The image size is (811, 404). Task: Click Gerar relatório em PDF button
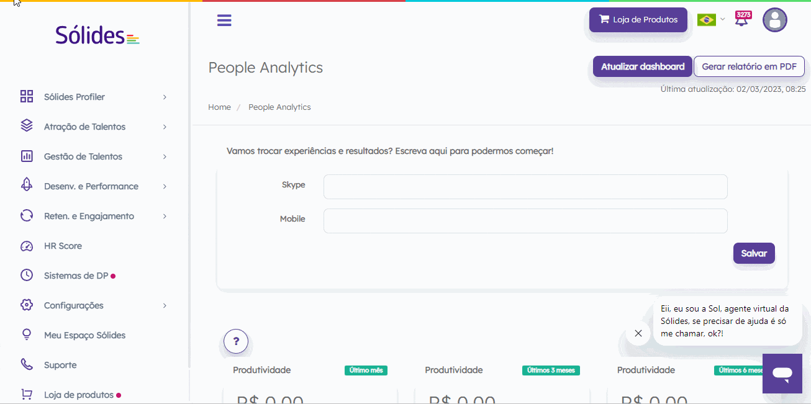click(x=749, y=66)
